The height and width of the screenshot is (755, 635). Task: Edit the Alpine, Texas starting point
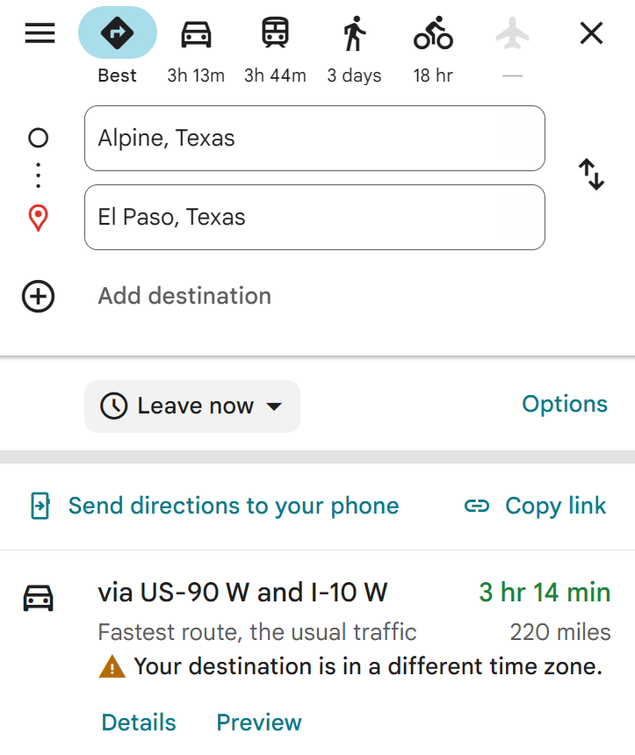pos(314,139)
